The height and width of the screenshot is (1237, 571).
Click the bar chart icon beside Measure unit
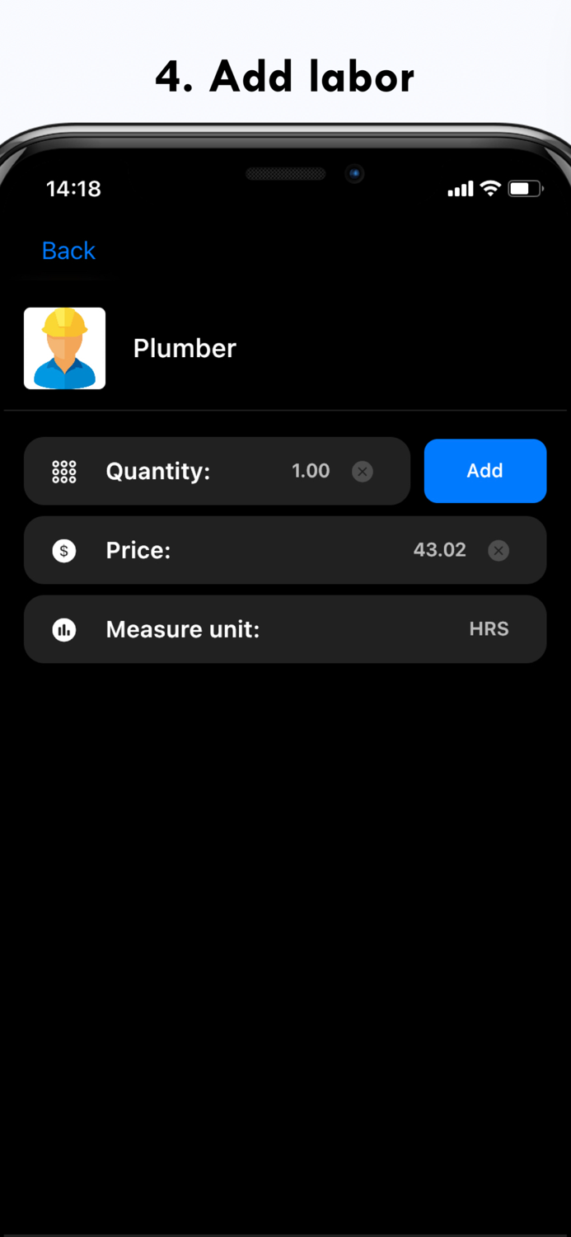point(64,629)
